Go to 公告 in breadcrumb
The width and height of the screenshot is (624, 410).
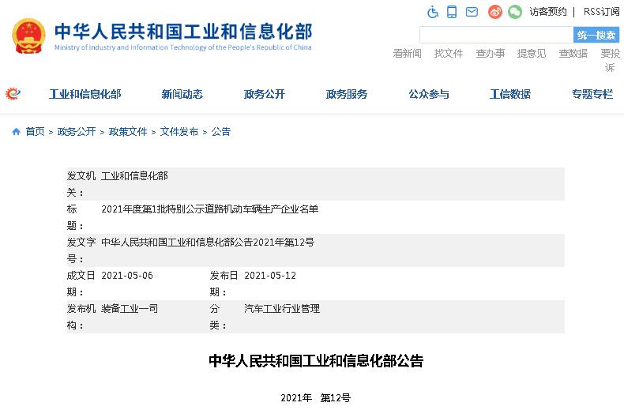point(221,132)
